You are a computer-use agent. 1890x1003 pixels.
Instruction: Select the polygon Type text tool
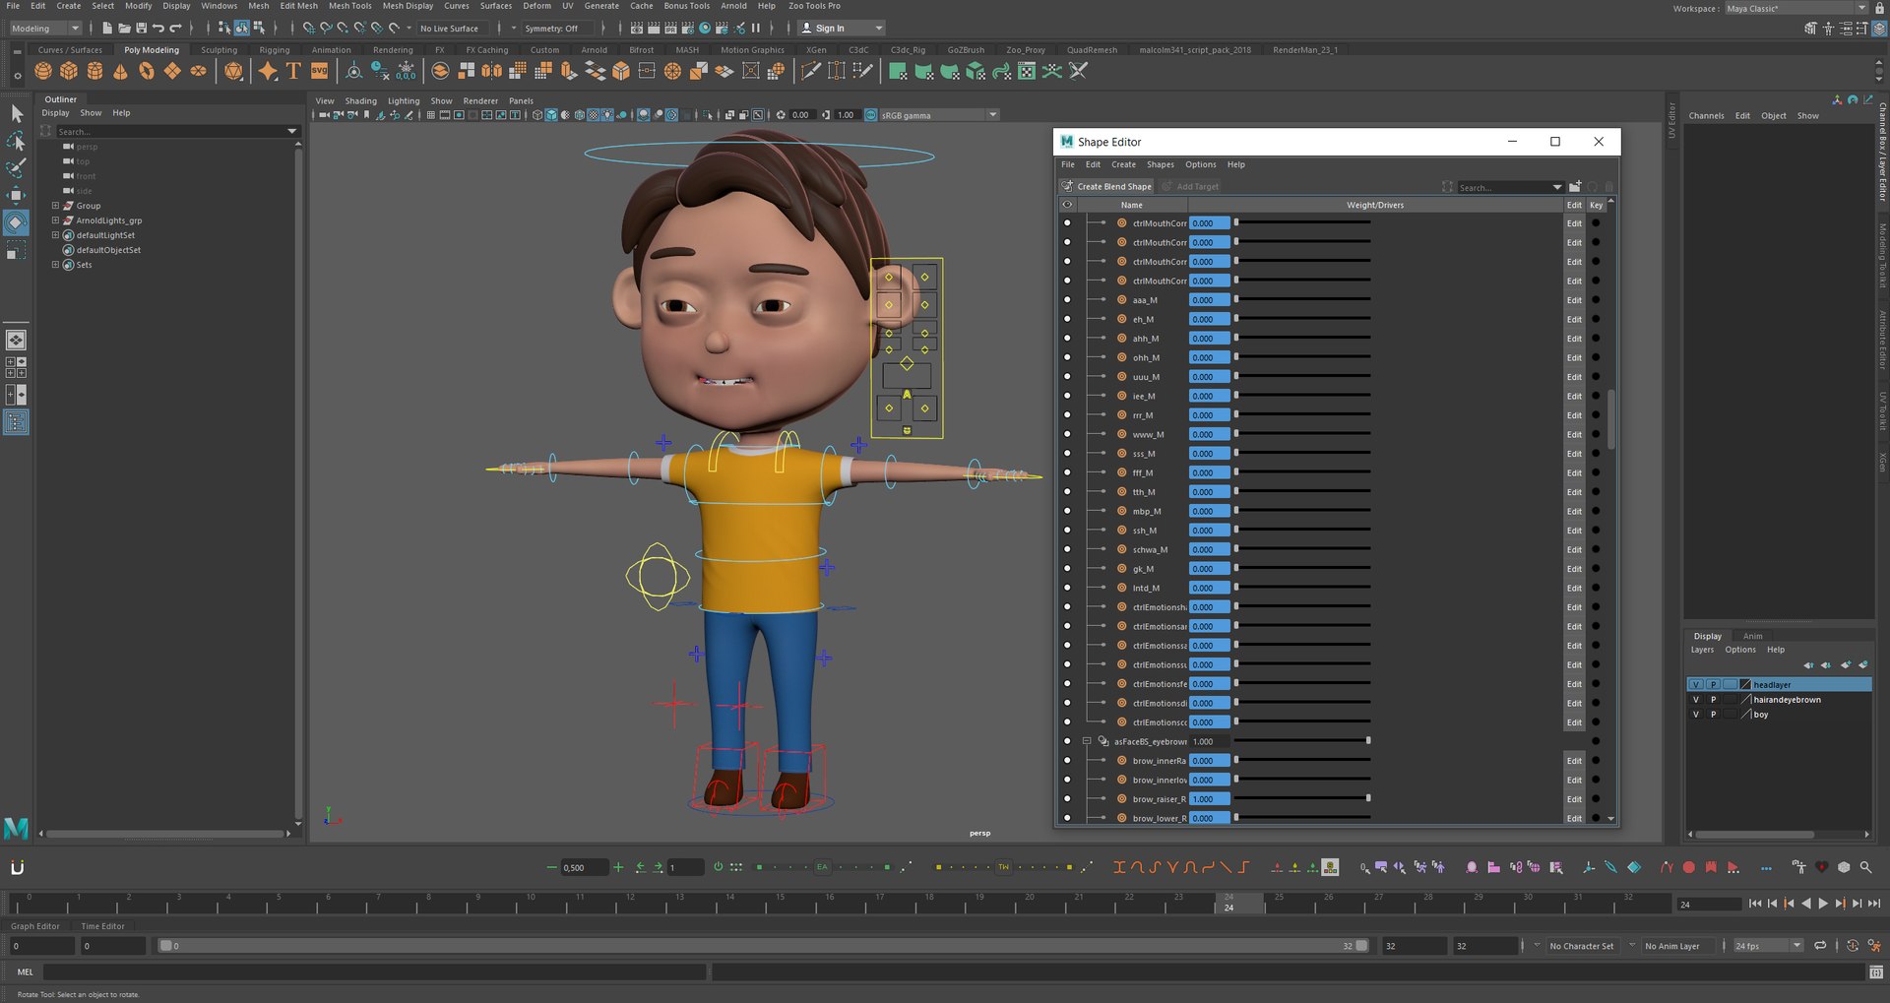(x=293, y=71)
